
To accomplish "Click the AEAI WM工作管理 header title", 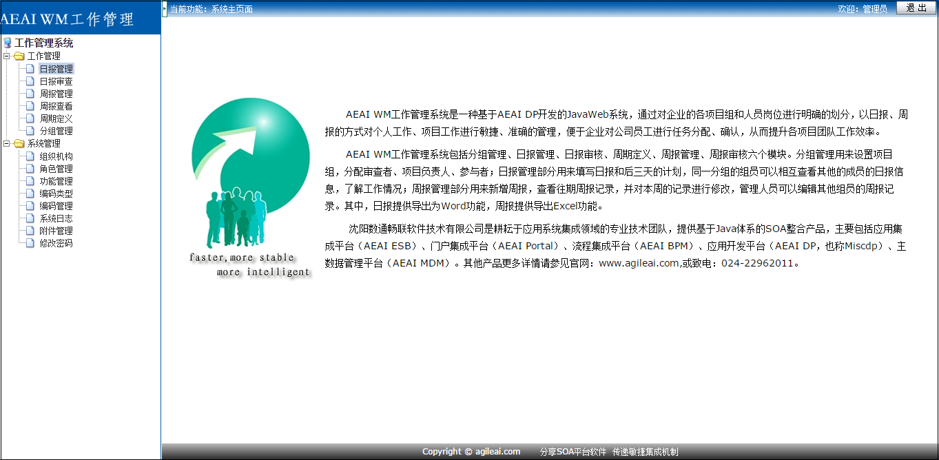I will pos(68,19).
